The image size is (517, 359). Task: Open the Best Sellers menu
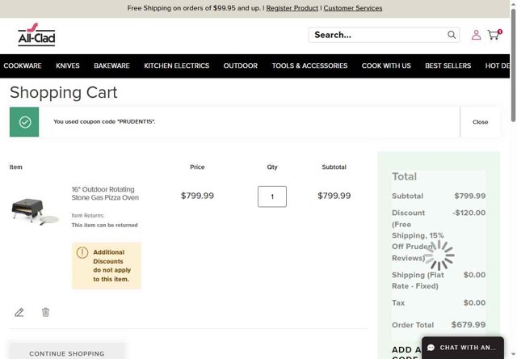pos(448,65)
